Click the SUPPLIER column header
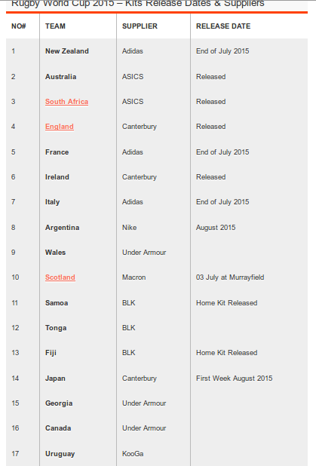Viewport: 316px width, 466px height. tap(140, 26)
